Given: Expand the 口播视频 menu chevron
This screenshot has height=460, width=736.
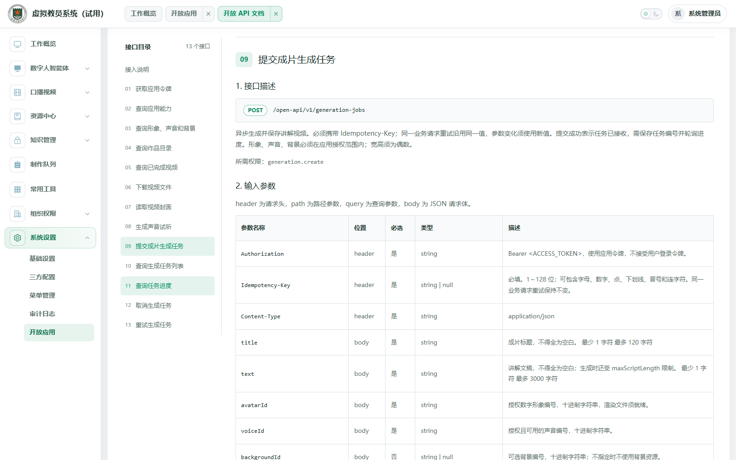Looking at the screenshot, I should (87, 92).
